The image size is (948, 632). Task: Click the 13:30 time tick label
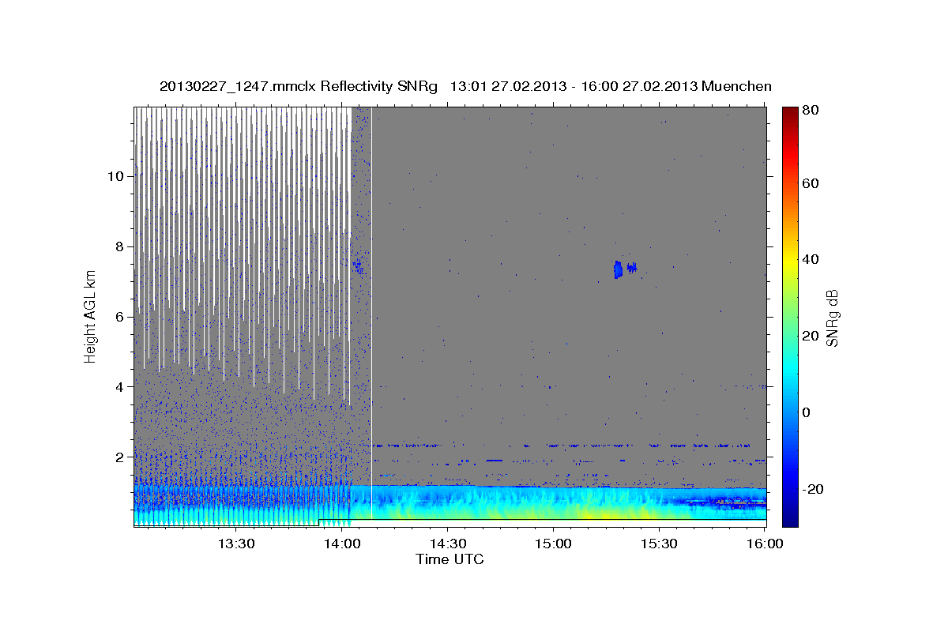tap(235, 544)
